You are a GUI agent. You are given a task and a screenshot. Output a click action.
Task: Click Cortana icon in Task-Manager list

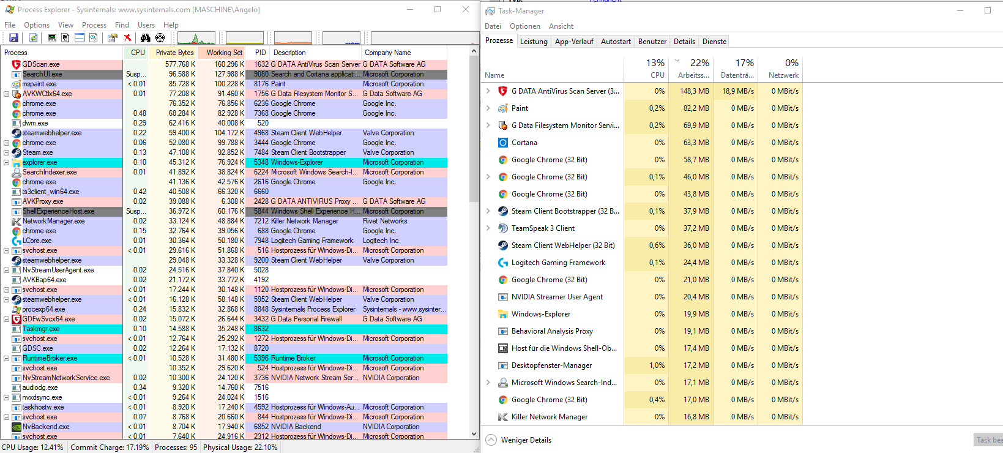[x=503, y=143]
